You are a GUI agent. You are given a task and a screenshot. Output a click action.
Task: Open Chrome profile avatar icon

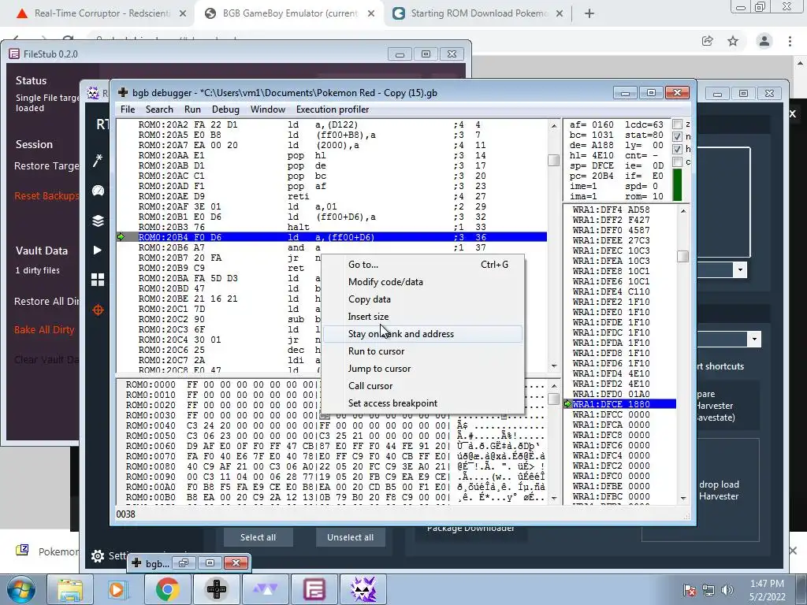(x=764, y=41)
